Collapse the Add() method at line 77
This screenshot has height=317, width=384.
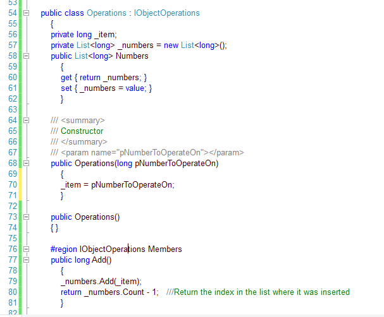26,260
